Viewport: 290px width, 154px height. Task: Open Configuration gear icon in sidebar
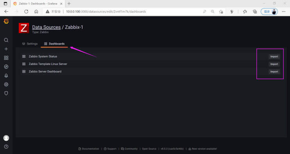[x=6, y=84]
